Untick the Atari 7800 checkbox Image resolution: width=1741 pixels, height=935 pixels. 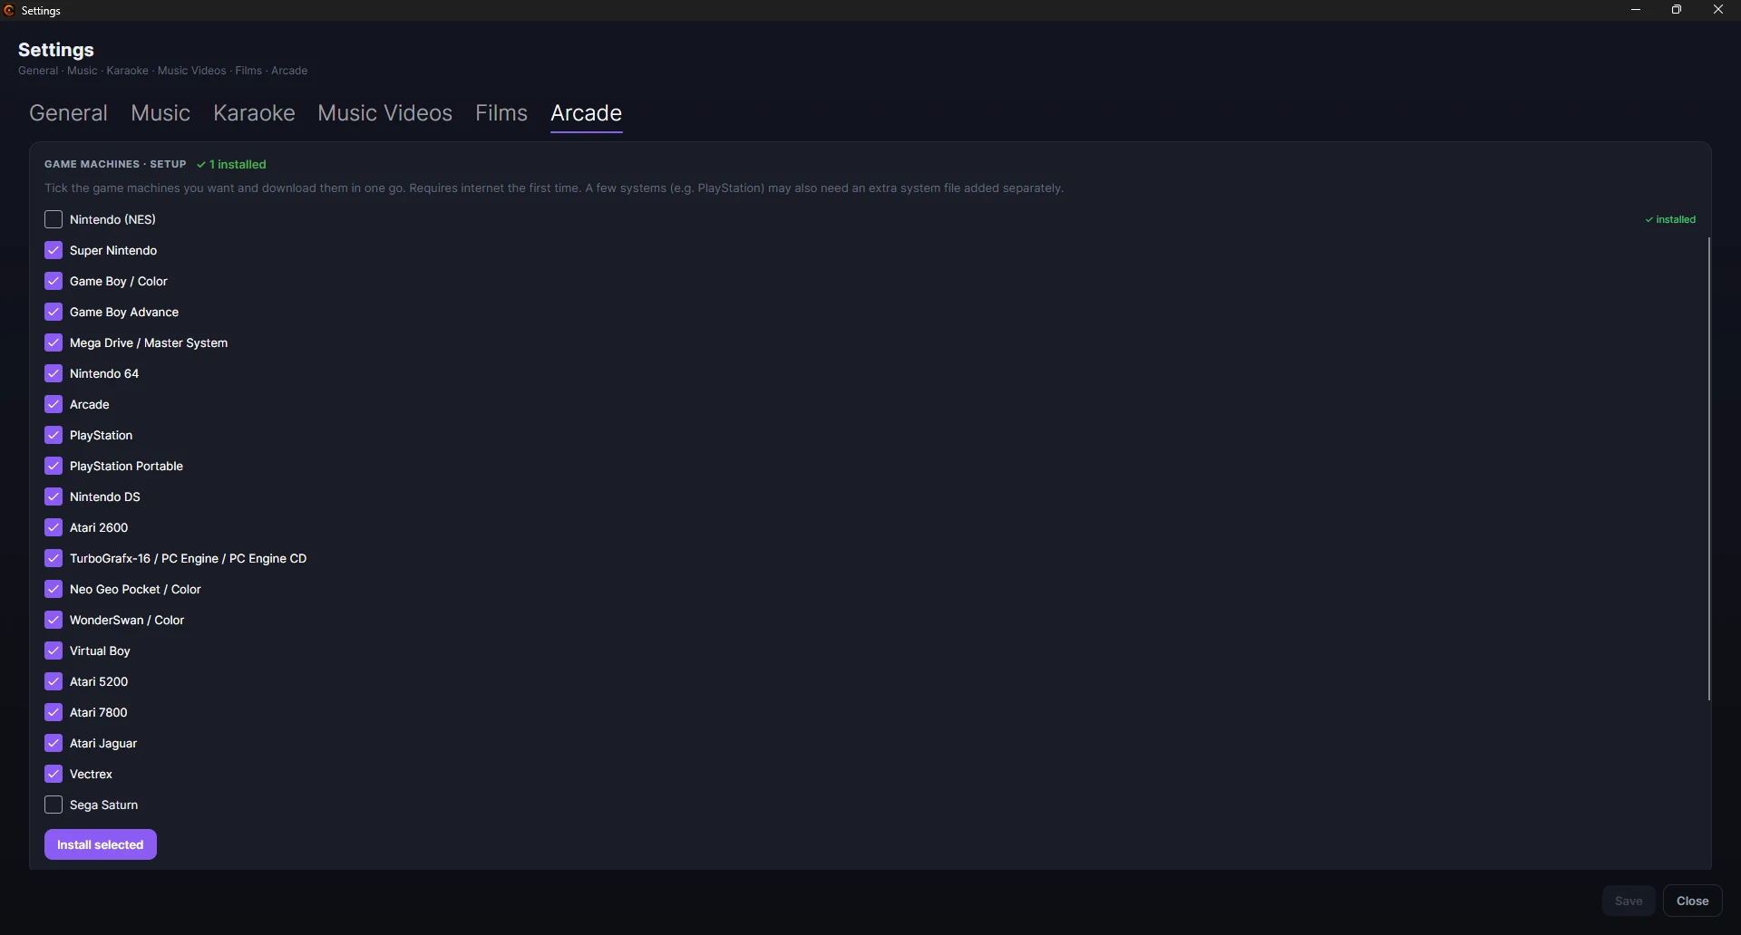tap(53, 713)
